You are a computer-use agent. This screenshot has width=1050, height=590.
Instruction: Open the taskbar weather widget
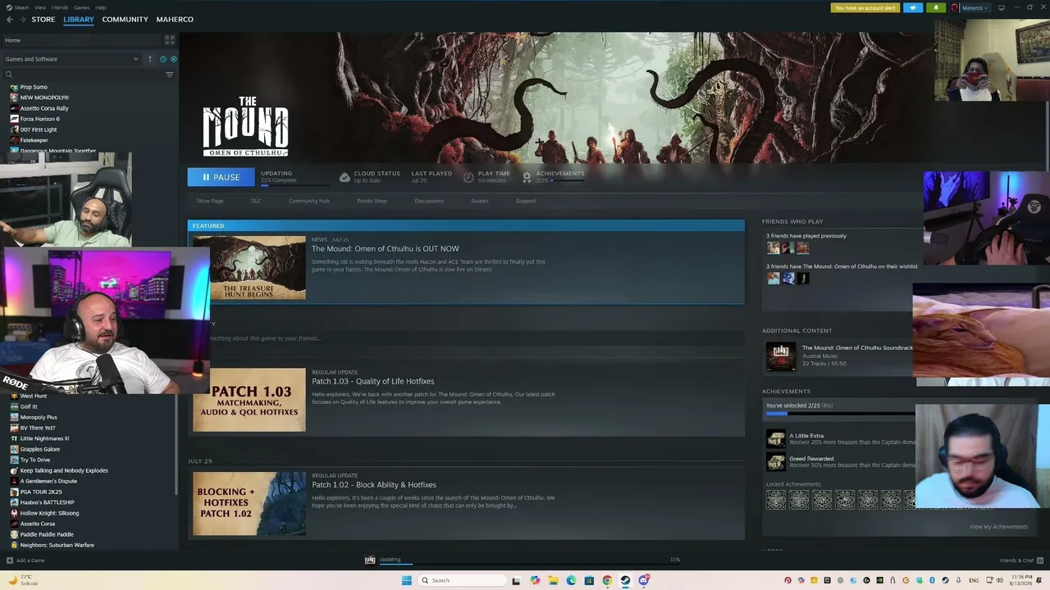point(23,580)
